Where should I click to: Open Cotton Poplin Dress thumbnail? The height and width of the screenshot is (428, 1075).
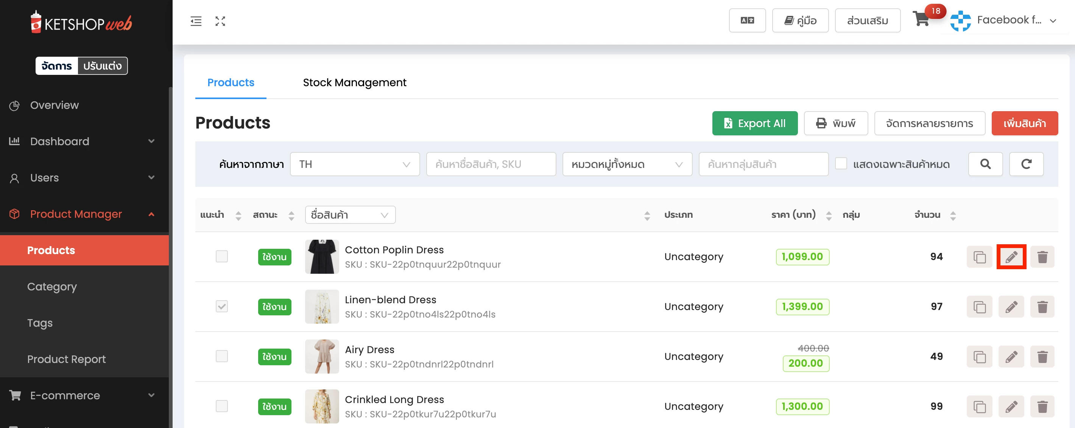322,256
